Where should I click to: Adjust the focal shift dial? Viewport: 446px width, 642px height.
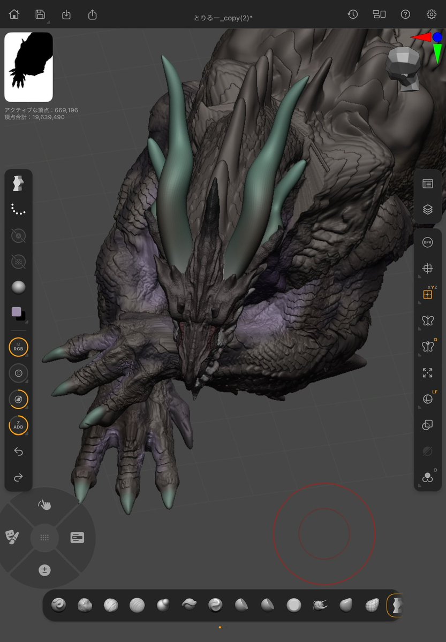(18, 400)
